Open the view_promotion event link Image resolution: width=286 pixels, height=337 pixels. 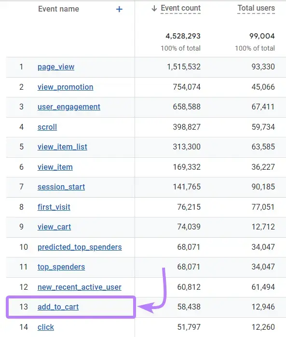coord(66,87)
